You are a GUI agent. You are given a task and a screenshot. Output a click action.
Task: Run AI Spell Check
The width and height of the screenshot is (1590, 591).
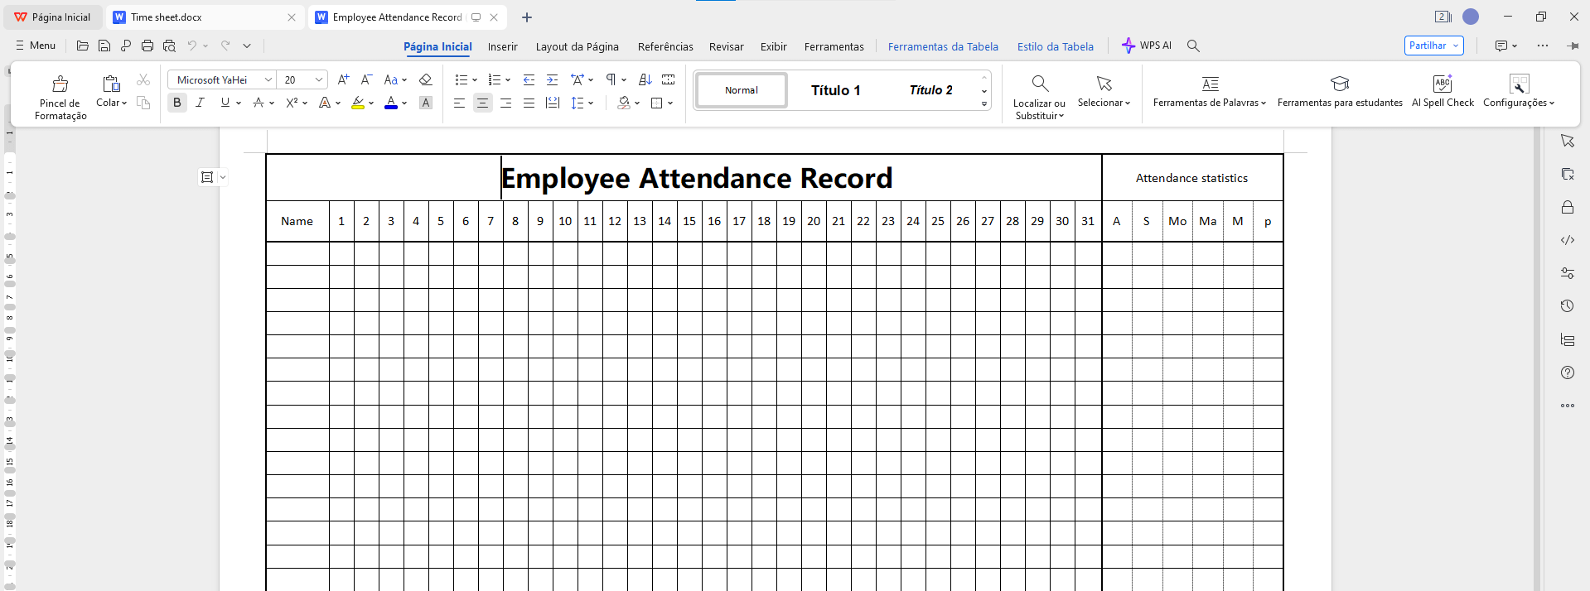pyautogui.click(x=1443, y=91)
